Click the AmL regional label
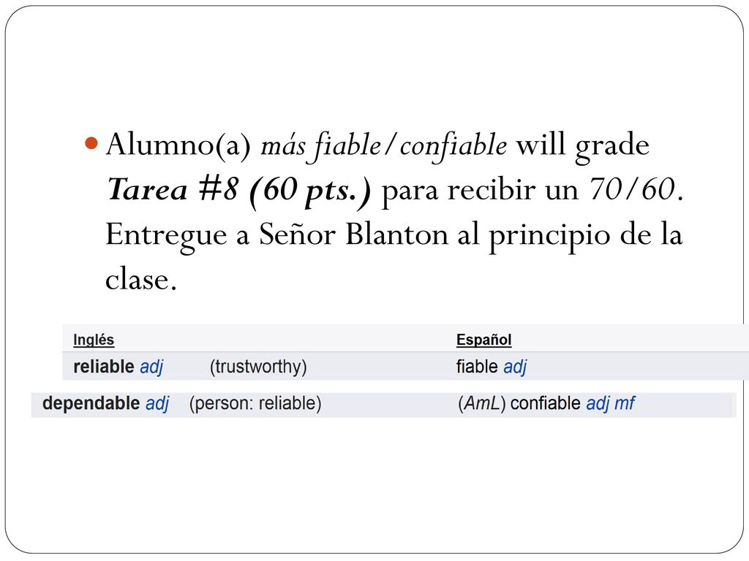 (481, 403)
